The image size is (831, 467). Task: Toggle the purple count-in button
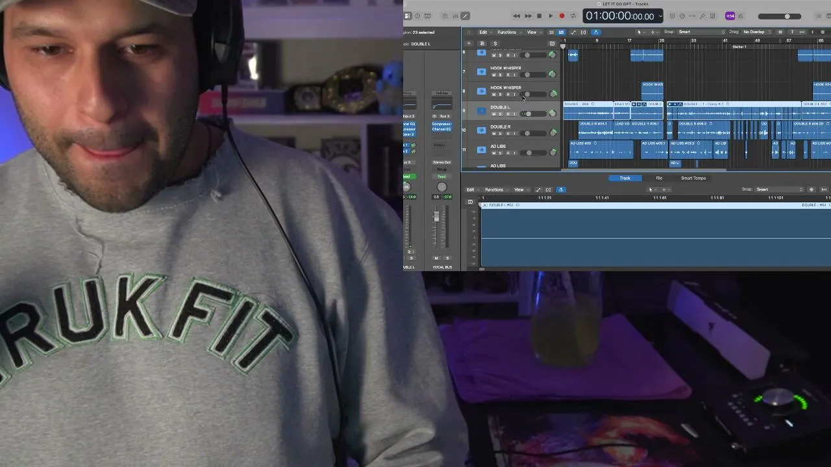click(x=730, y=16)
